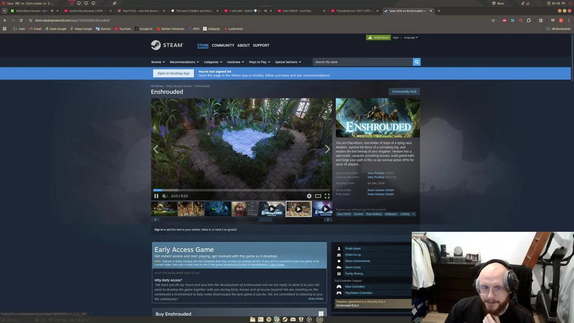Open the browser extensions puzzle icon
This screenshot has width=574, height=323.
point(529,20)
